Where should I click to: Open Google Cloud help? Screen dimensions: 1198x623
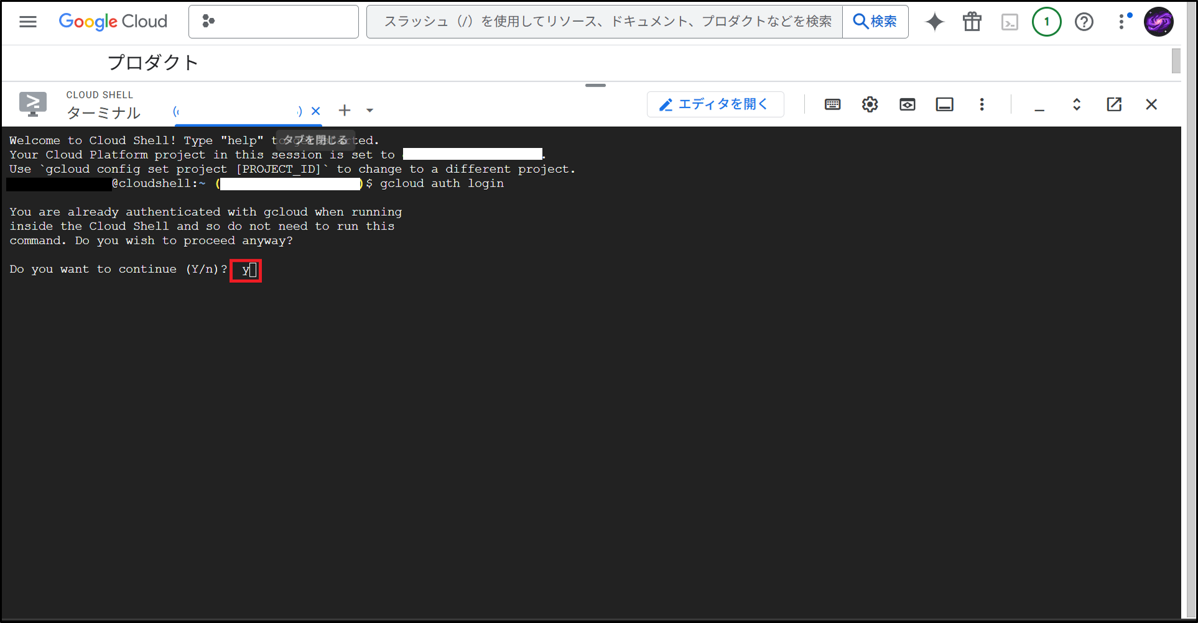pyautogui.click(x=1084, y=22)
